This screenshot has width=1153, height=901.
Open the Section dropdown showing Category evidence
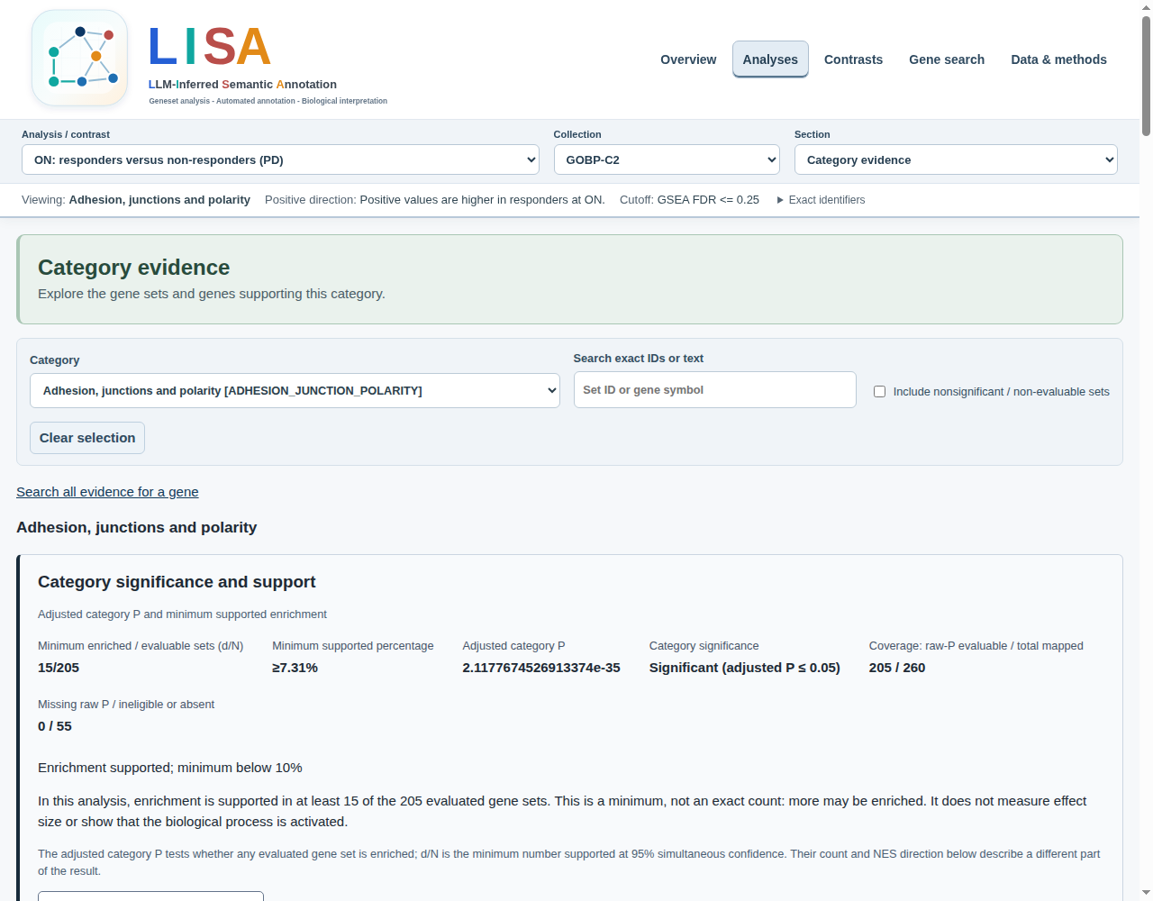tap(956, 159)
